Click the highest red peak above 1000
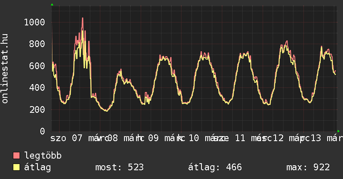343x179 pixels. 82,18
